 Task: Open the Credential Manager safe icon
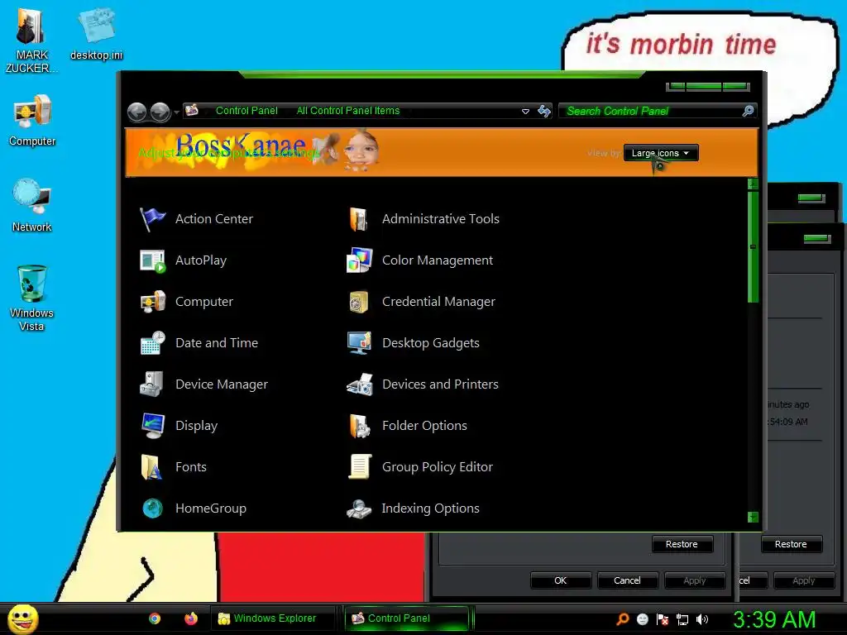coord(359,302)
